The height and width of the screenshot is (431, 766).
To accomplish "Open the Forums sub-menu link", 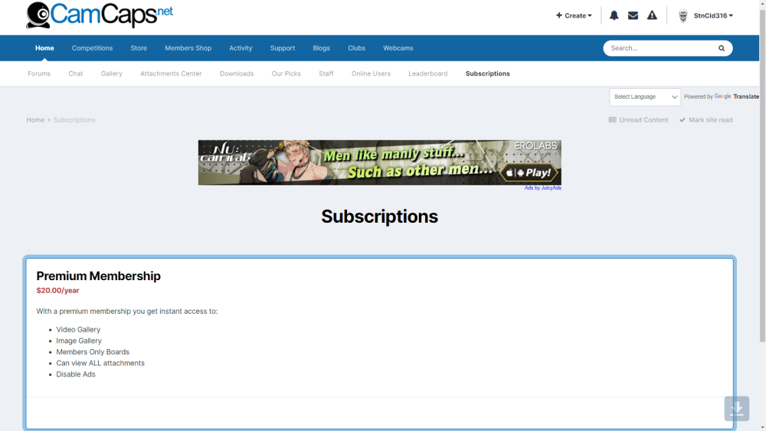I will click(39, 73).
